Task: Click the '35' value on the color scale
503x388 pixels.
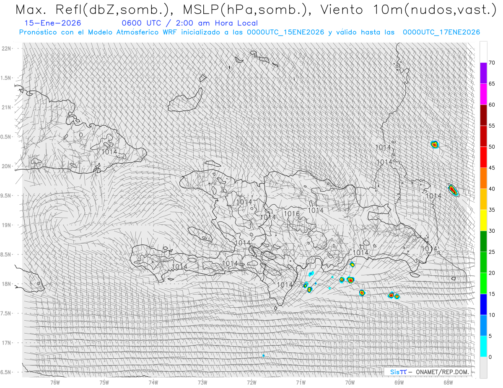Action: pyautogui.click(x=492, y=210)
